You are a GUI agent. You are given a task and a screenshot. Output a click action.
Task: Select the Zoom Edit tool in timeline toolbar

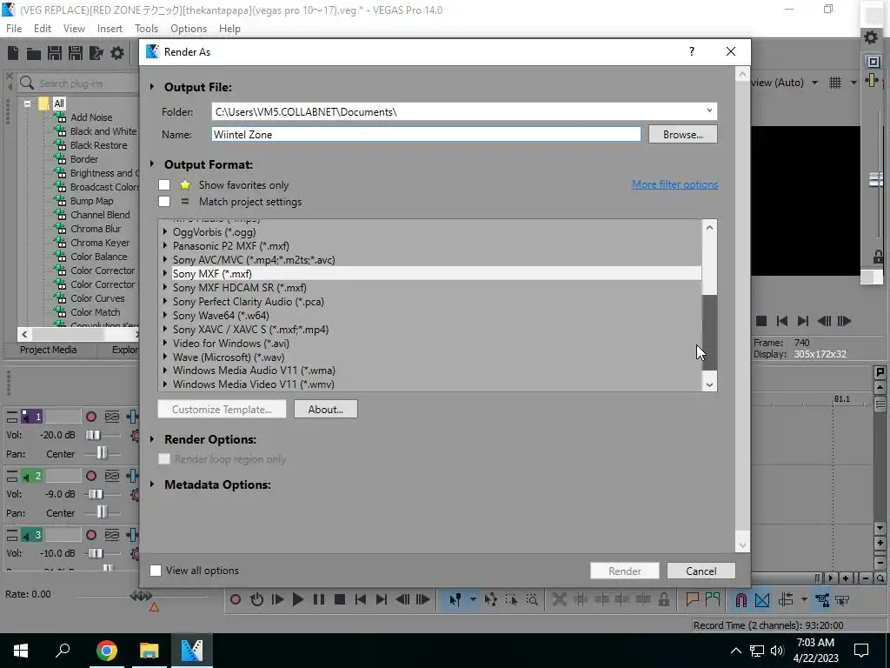point(532,599)
